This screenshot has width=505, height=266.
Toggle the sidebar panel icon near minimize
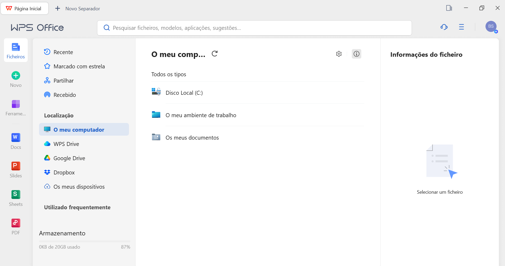[449, 8]
